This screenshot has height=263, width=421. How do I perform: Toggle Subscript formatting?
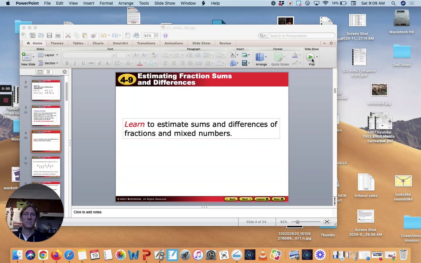coord(108,63)
